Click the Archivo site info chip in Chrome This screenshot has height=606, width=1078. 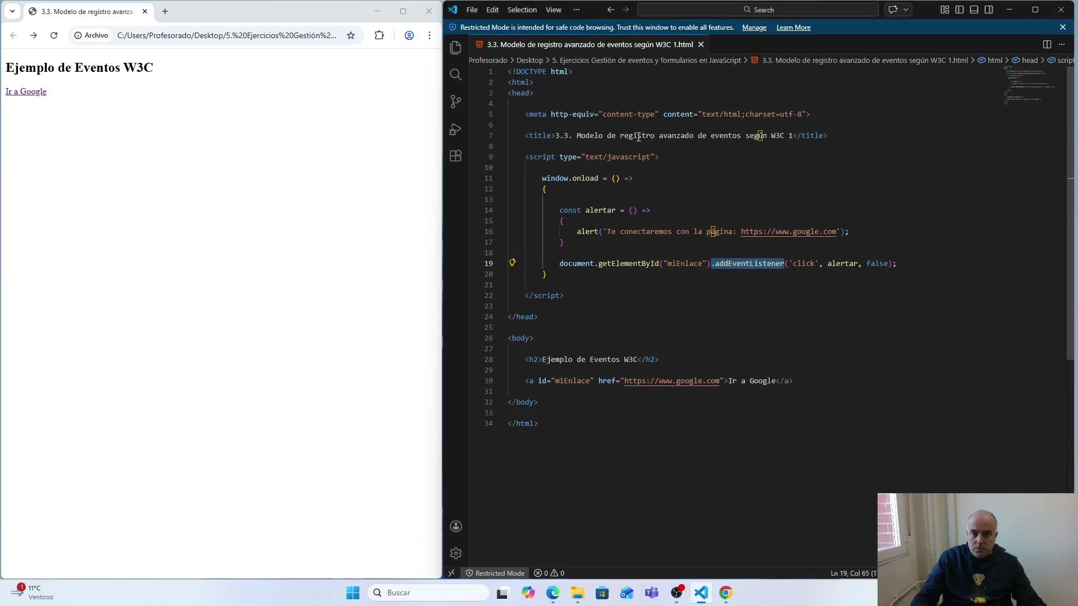92,35
